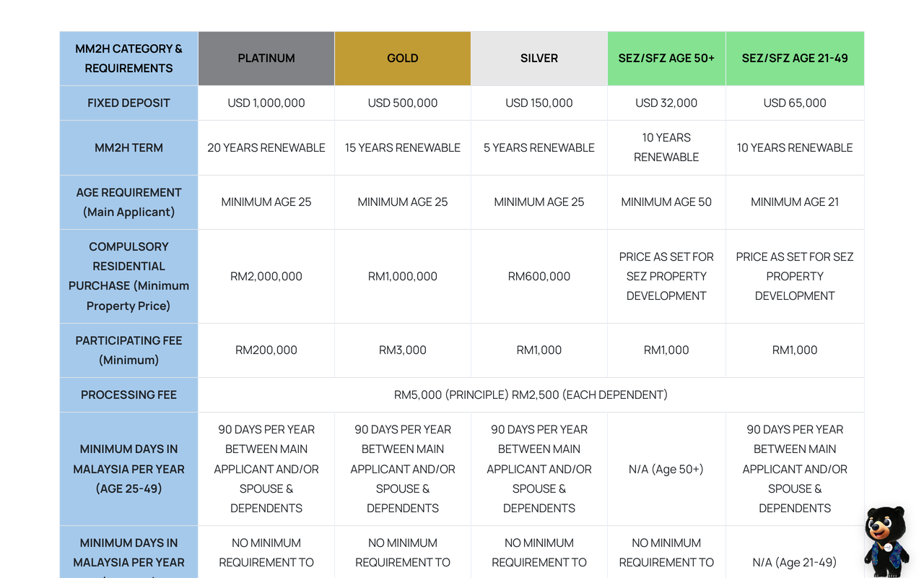Image resolution: width=924 pixels, height=578 pixels.
Task: Select the RM3,000 participating fee
Action: tap(403, 350)
